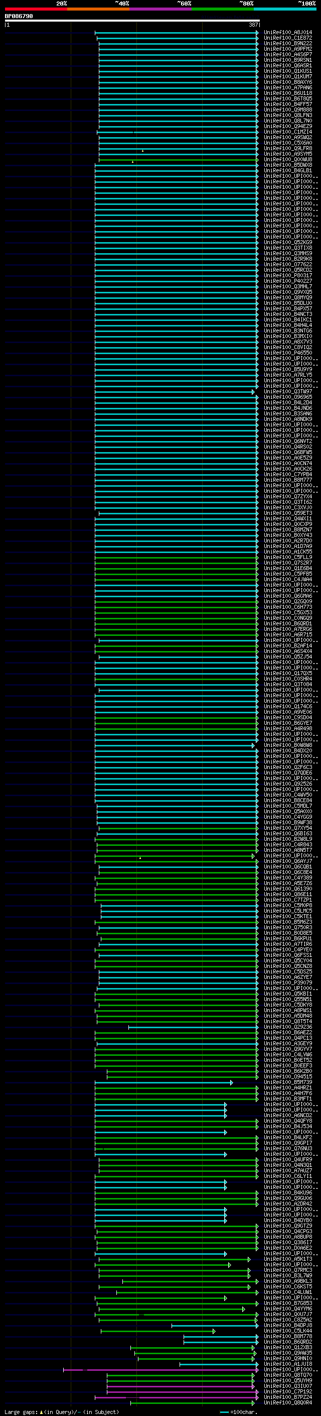
Task: Click the purple ~60% legend segment
Action: (160, 9)
